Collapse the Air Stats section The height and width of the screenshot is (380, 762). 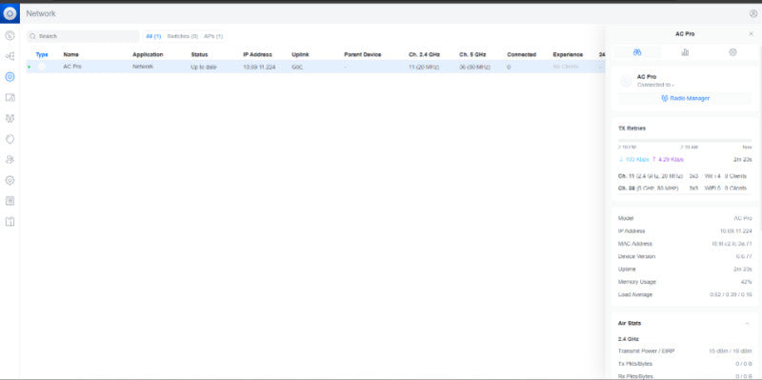point(747,323)
